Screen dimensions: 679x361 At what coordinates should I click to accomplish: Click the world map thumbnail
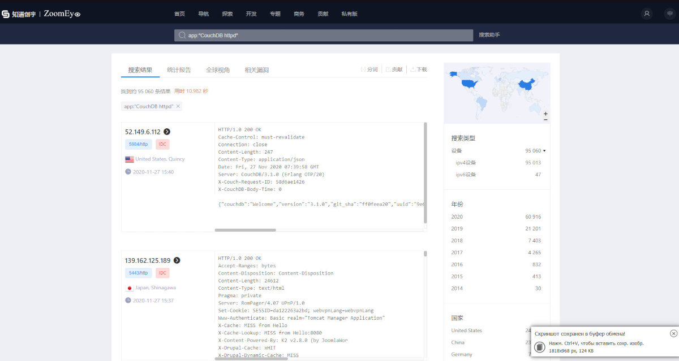(x=497, y=93)
